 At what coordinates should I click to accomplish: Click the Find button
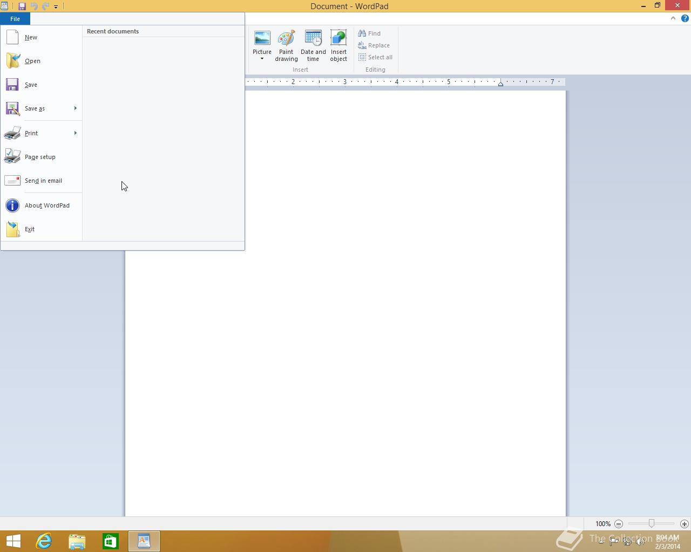click(x=369, y=33)
